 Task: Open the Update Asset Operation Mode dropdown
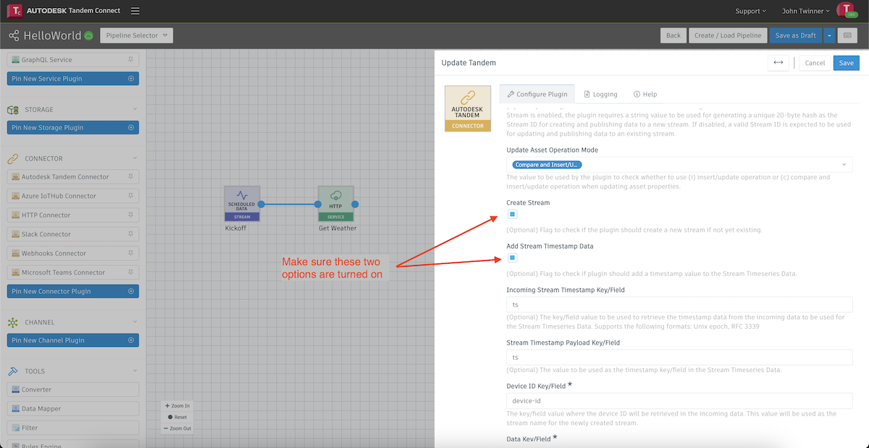679,165
